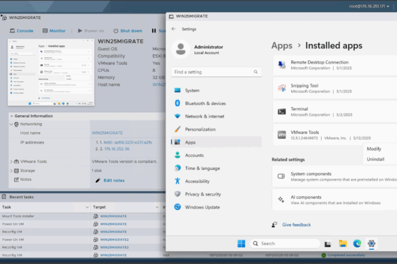
Task: Open File Explorer from taskbar
Action: pos(343,244)
